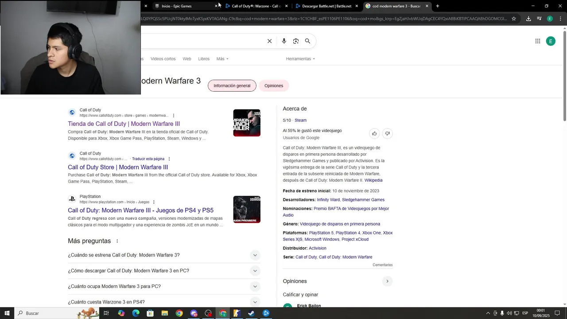
Task: Open the Google account avatar E
Action: point(551,41)
